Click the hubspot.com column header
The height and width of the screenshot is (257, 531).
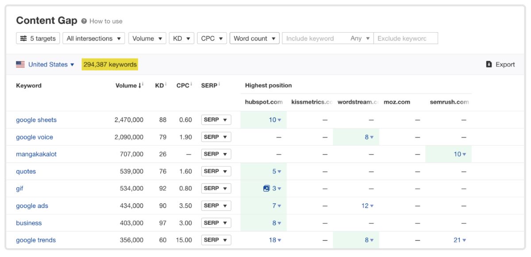pyautogui.click(x=264, y=102)
